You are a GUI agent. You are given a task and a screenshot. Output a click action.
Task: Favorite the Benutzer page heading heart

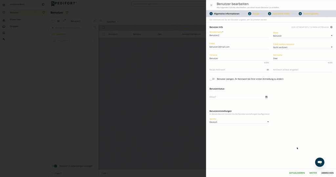tap(67, 12)
